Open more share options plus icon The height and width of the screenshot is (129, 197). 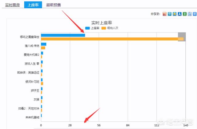194,14
